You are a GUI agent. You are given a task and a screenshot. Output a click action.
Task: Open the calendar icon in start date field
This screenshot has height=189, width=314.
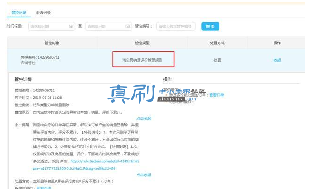coord(71,27)
